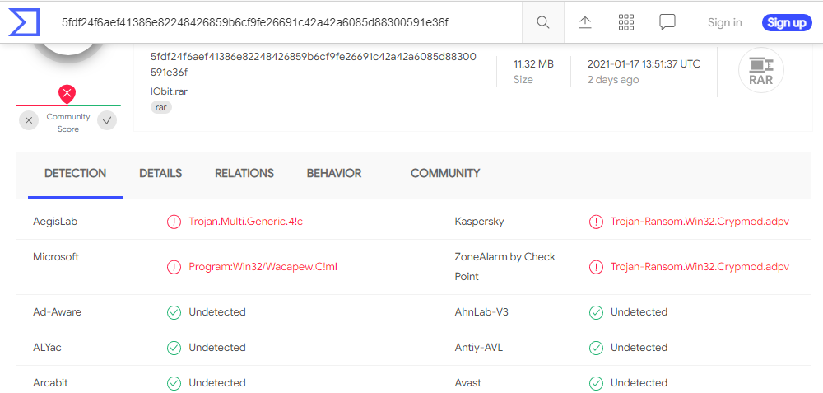Image resolution: width=823 pixels, height=393 pixels.
Task: Click the upload file icon
Action: [x=585, y=22]
